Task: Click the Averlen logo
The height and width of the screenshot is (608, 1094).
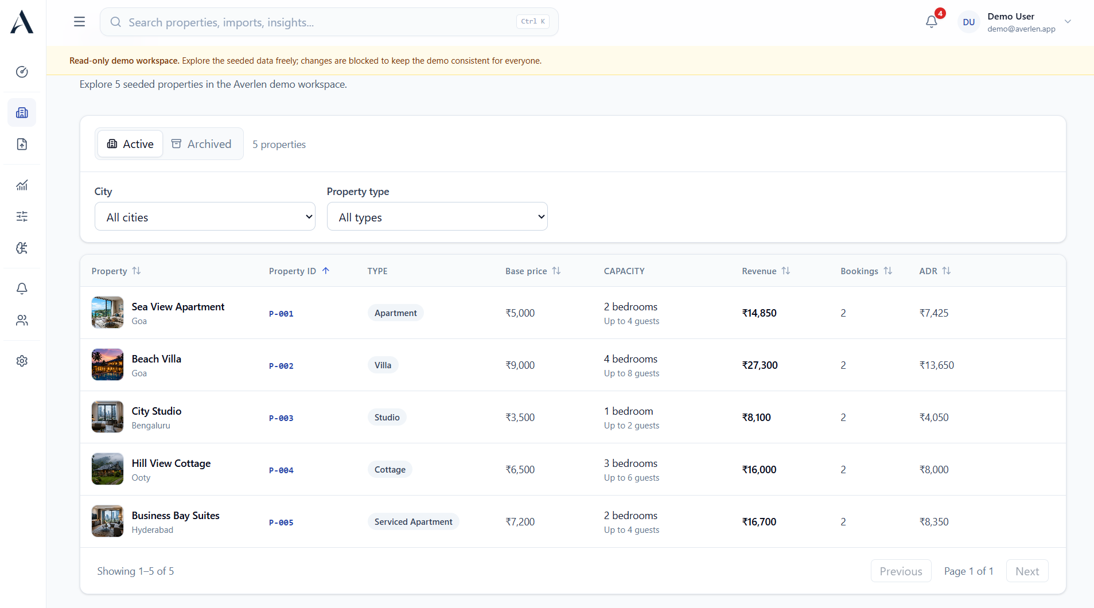Action: (x=22, y=22)
